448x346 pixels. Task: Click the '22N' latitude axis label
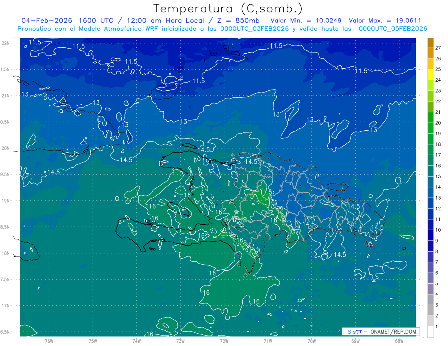pos(6,43)
